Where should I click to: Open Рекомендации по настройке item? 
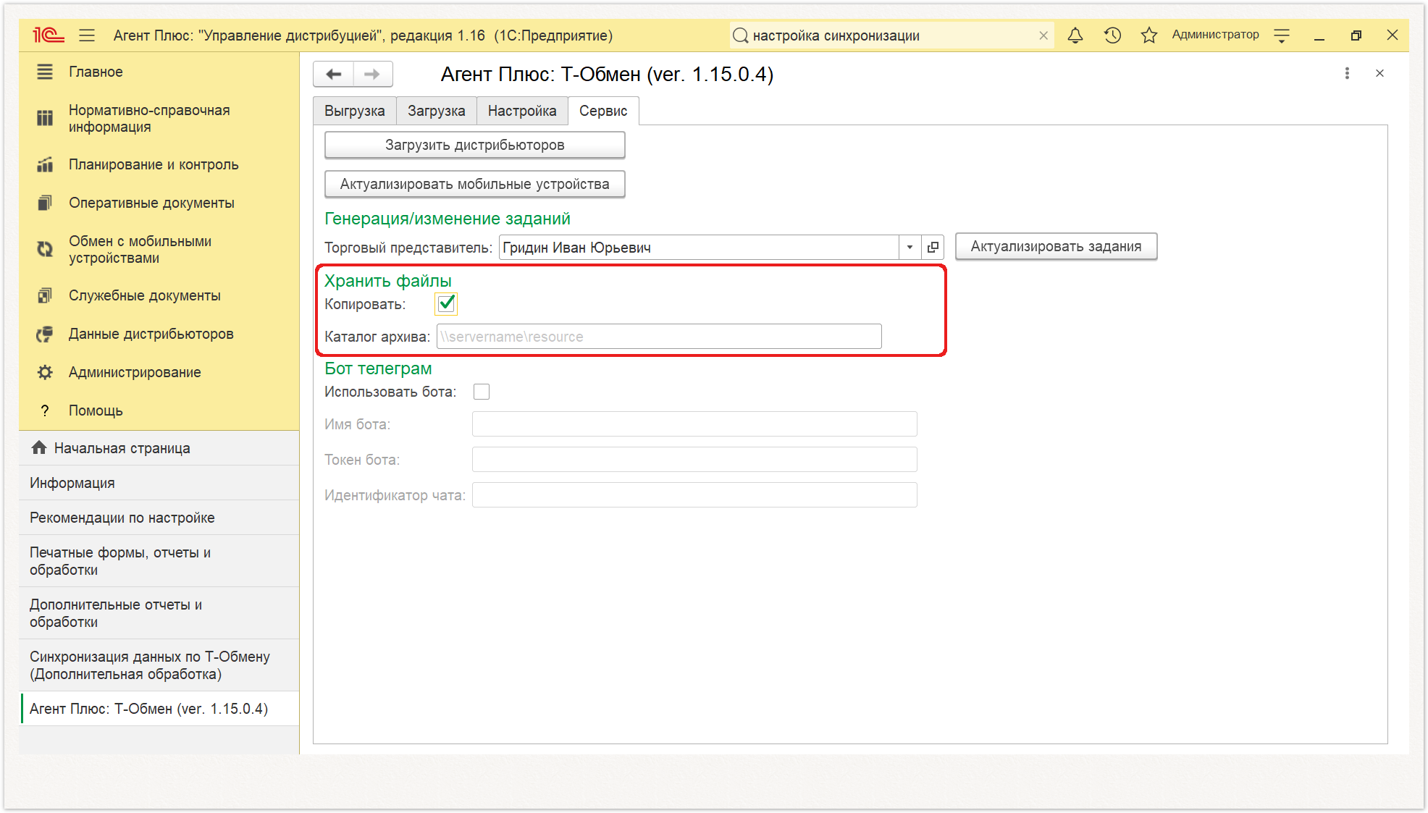tap(159, 518)
